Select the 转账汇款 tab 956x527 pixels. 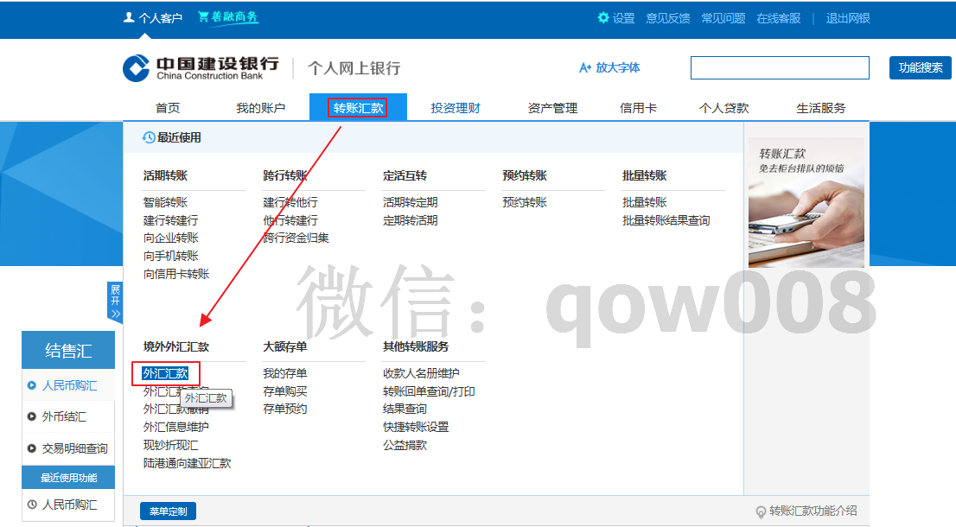pyautogui.click(x=358, y=108)
